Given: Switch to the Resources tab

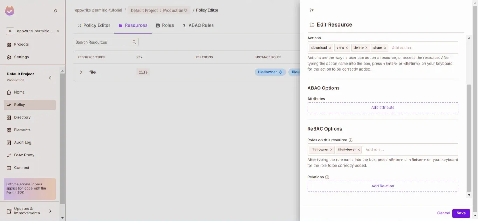Looking at the screenshot, I should pyautogui.click(x=133, y=25).
